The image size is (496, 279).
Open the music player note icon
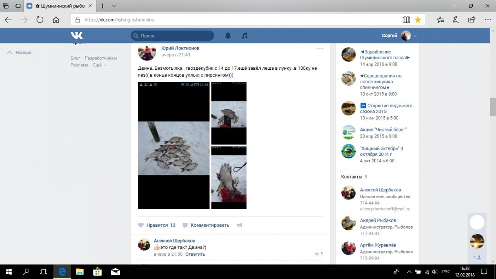tap(245, 36)
